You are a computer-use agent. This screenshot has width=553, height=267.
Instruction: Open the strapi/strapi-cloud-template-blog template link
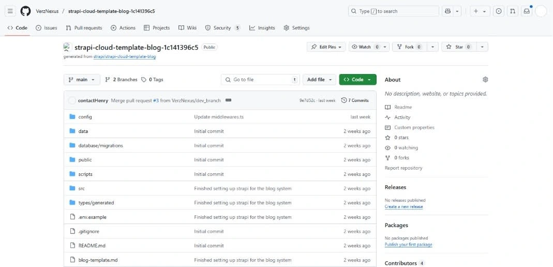(x=125, y=56)
